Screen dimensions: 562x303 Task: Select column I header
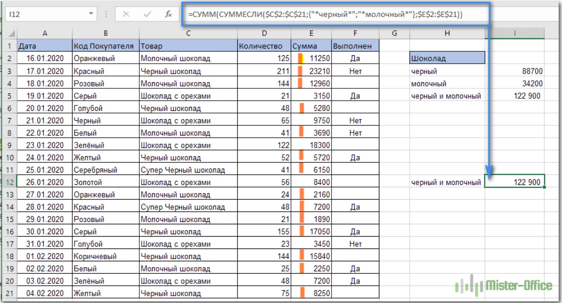click(515, 34)
